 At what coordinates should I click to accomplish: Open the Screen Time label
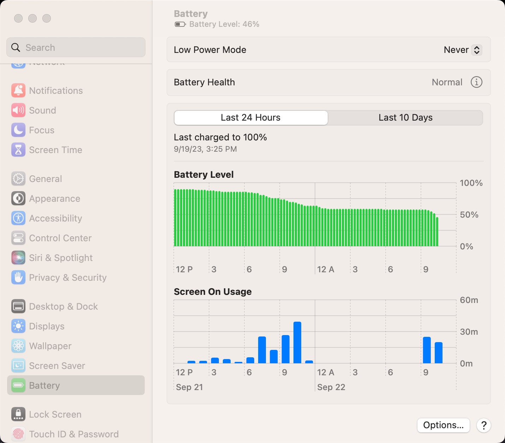(56, 150)
